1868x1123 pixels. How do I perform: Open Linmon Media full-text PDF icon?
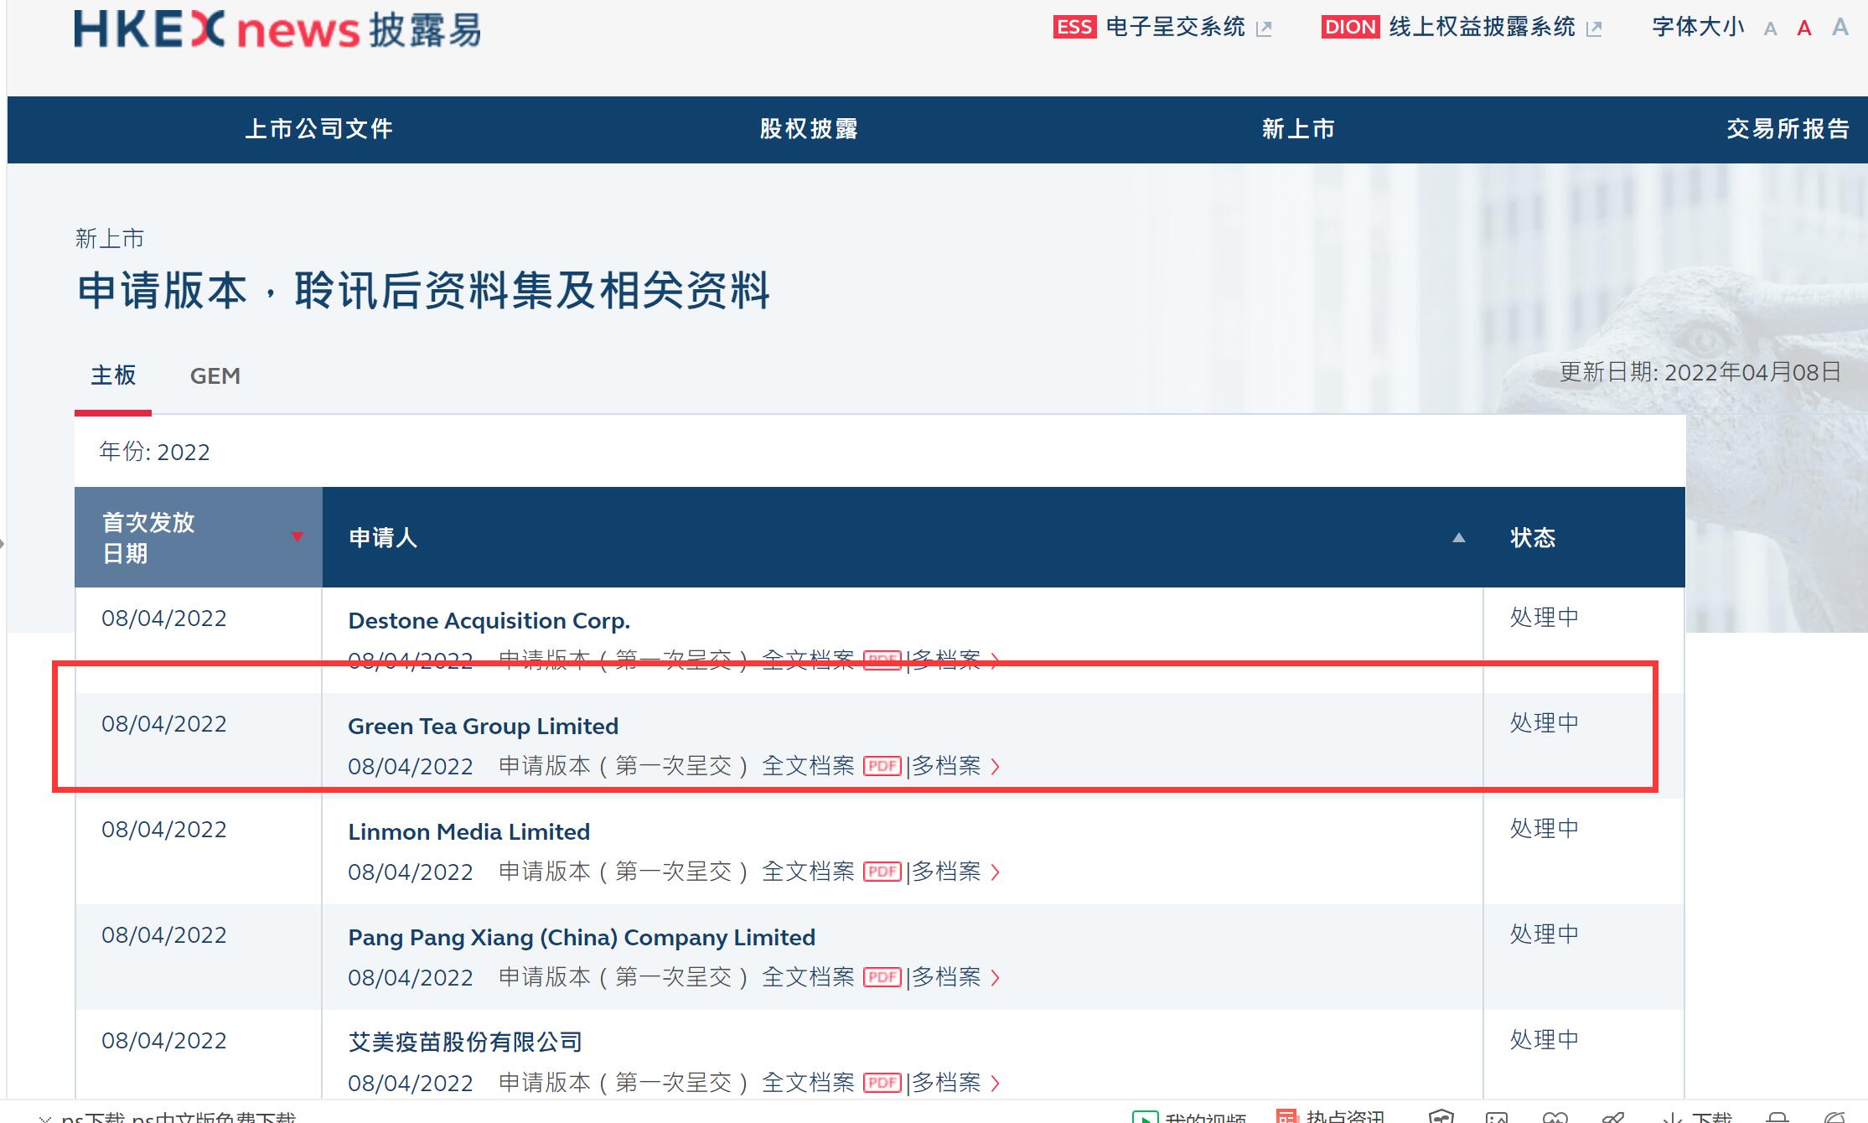[x=882, y=872]
